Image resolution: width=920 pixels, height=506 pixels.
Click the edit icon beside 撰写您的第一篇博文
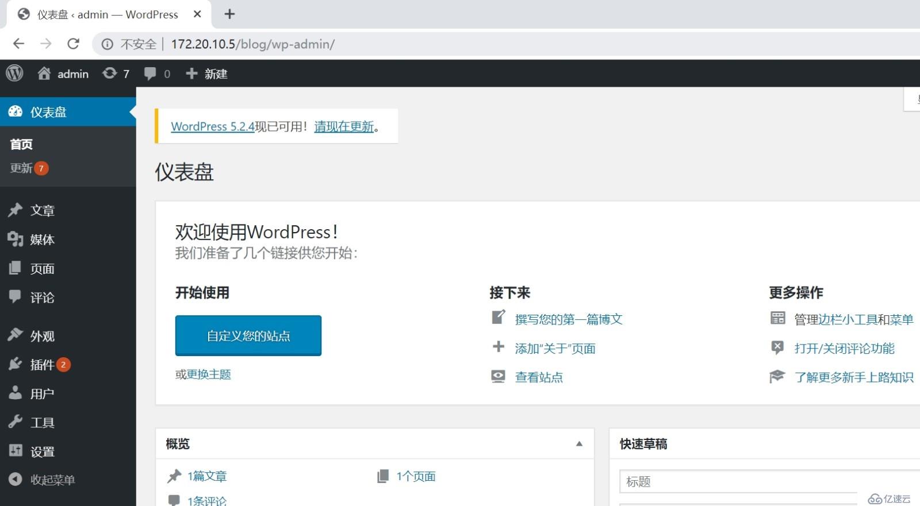(x=499, y=317)
